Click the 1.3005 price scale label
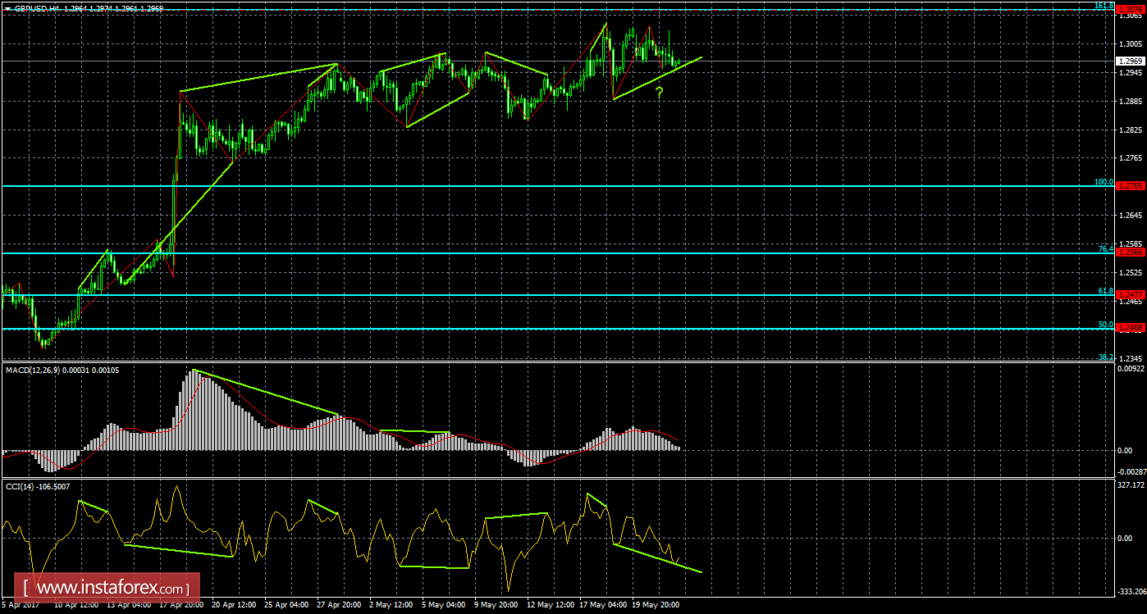This screenshot has width=1147, height=614. tap(1130, 44)
